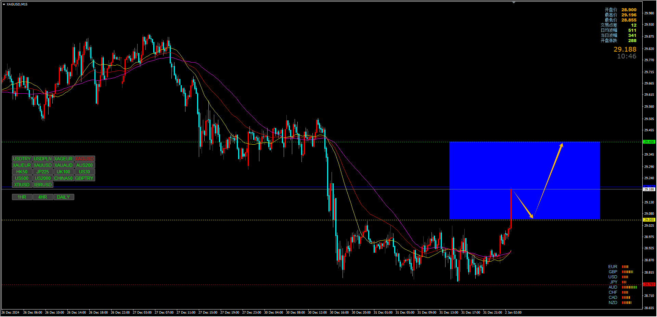
Task: Click the CHF strength label
Action: click(x=613, y=292)
